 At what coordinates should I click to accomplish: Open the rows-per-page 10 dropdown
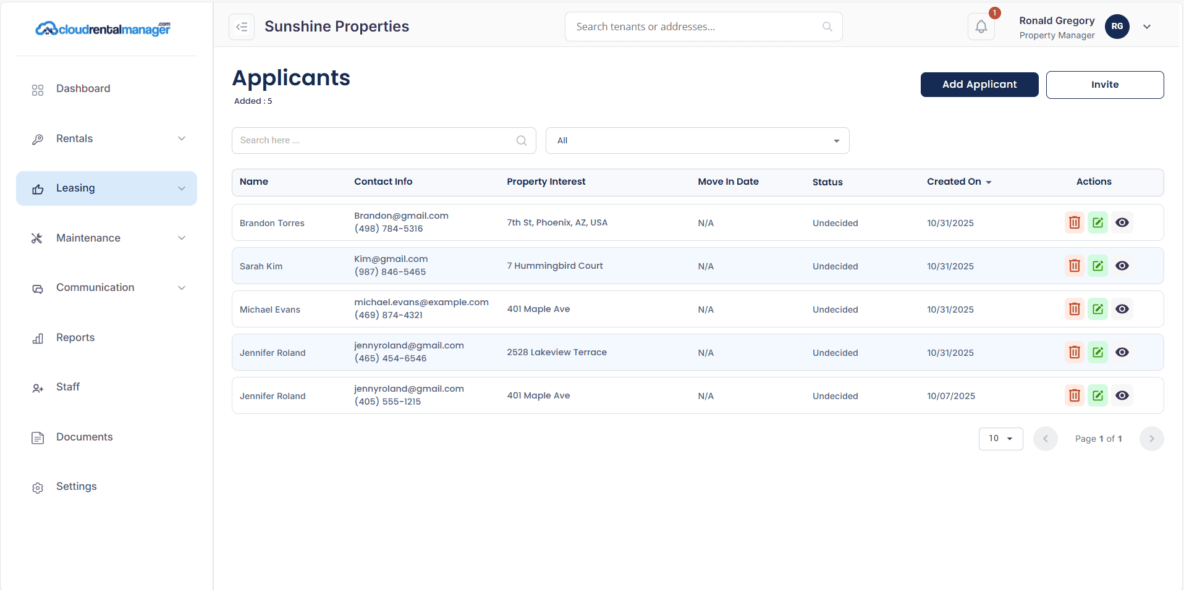pos(1000,439)
